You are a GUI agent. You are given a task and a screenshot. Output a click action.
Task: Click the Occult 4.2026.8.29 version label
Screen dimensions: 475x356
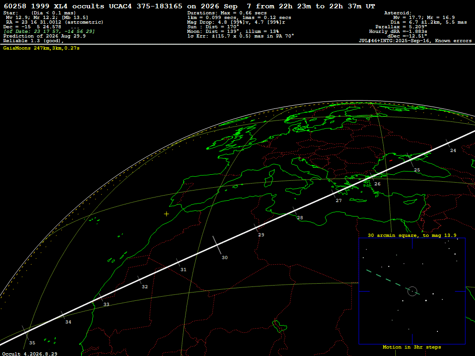click(x=30, y=354)
